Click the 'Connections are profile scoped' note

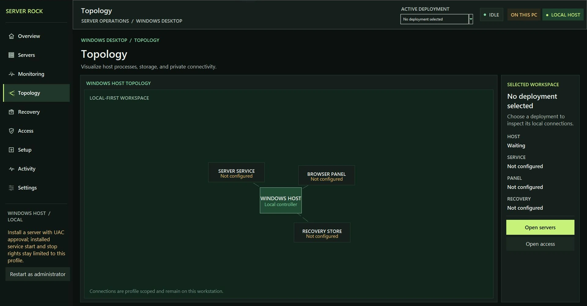pyautogui.click(x=156, y=291)
